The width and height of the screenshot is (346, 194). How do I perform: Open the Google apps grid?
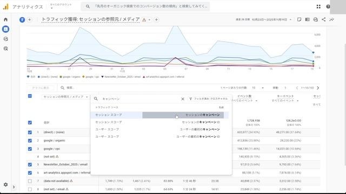point(318,6)
